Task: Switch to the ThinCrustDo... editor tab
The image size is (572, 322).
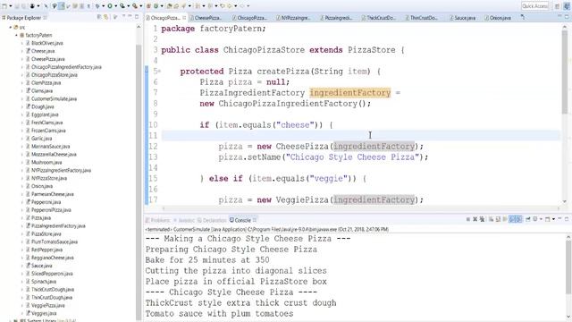Action: [424, 18]
